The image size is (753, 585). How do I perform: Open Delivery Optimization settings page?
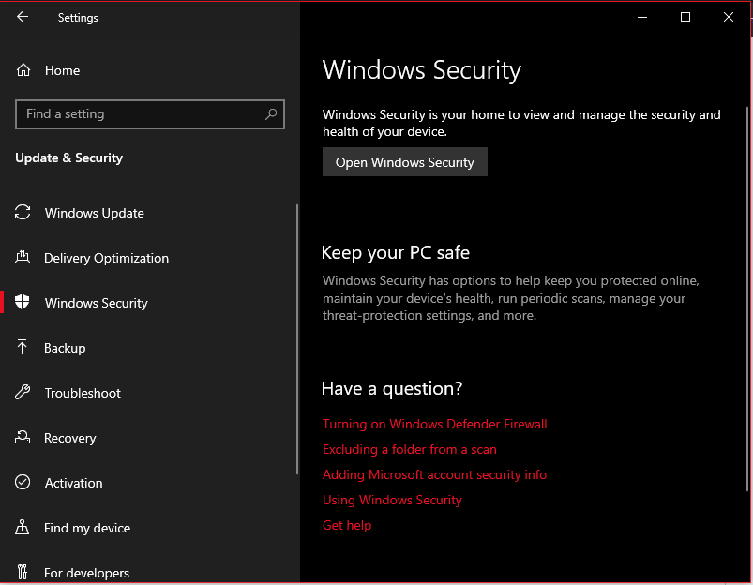(x=106, y=258)
